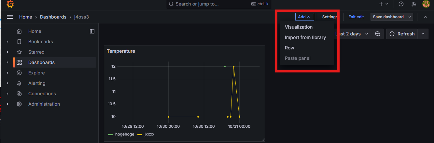Click the Exit edit link
The width and height of the screenshot is (434, 143).
coord(356,17)
